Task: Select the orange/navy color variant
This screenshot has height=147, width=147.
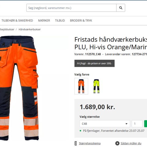Action: click(x=81, y=86)
